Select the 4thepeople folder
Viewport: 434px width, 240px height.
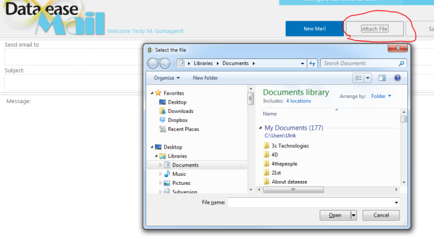(x=285, y=163)
